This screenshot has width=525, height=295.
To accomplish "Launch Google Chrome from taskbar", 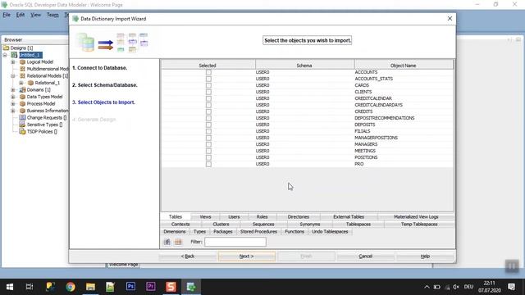I will (71, 287).
